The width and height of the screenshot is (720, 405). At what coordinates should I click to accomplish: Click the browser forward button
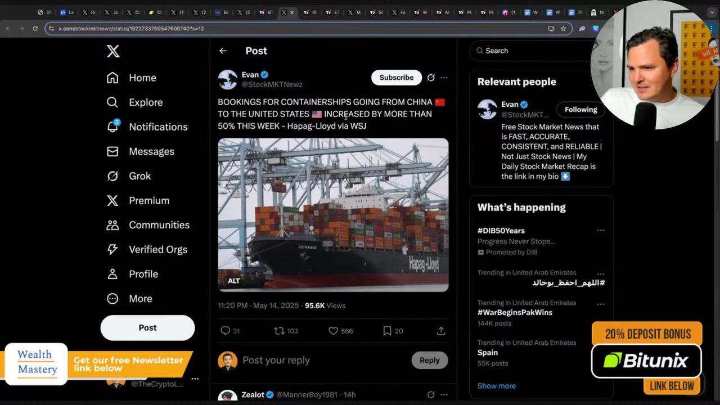pyautogui.click(x=21, y=28)
